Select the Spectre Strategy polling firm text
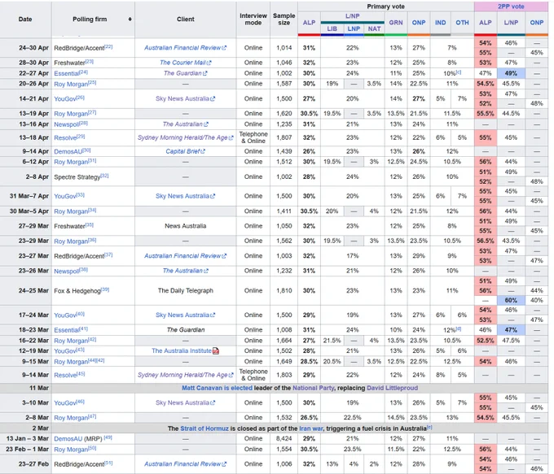The width and height of the screenshot is (554, 474). tap(77, 177)
